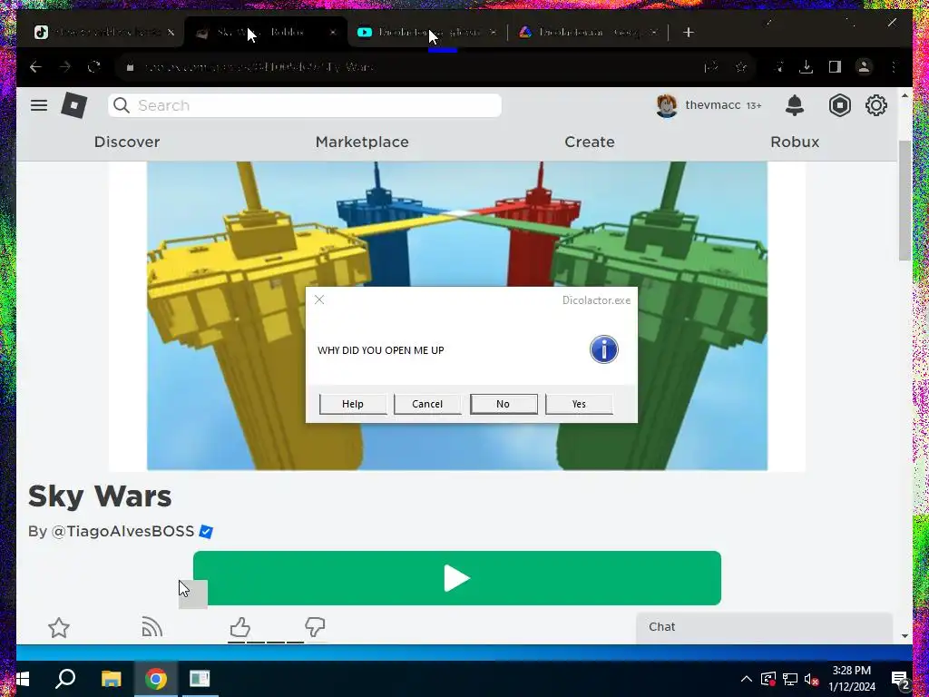Open Windows taskbar search
The width and height of the screenshot is (929, 697).
(x=65, y=679)
